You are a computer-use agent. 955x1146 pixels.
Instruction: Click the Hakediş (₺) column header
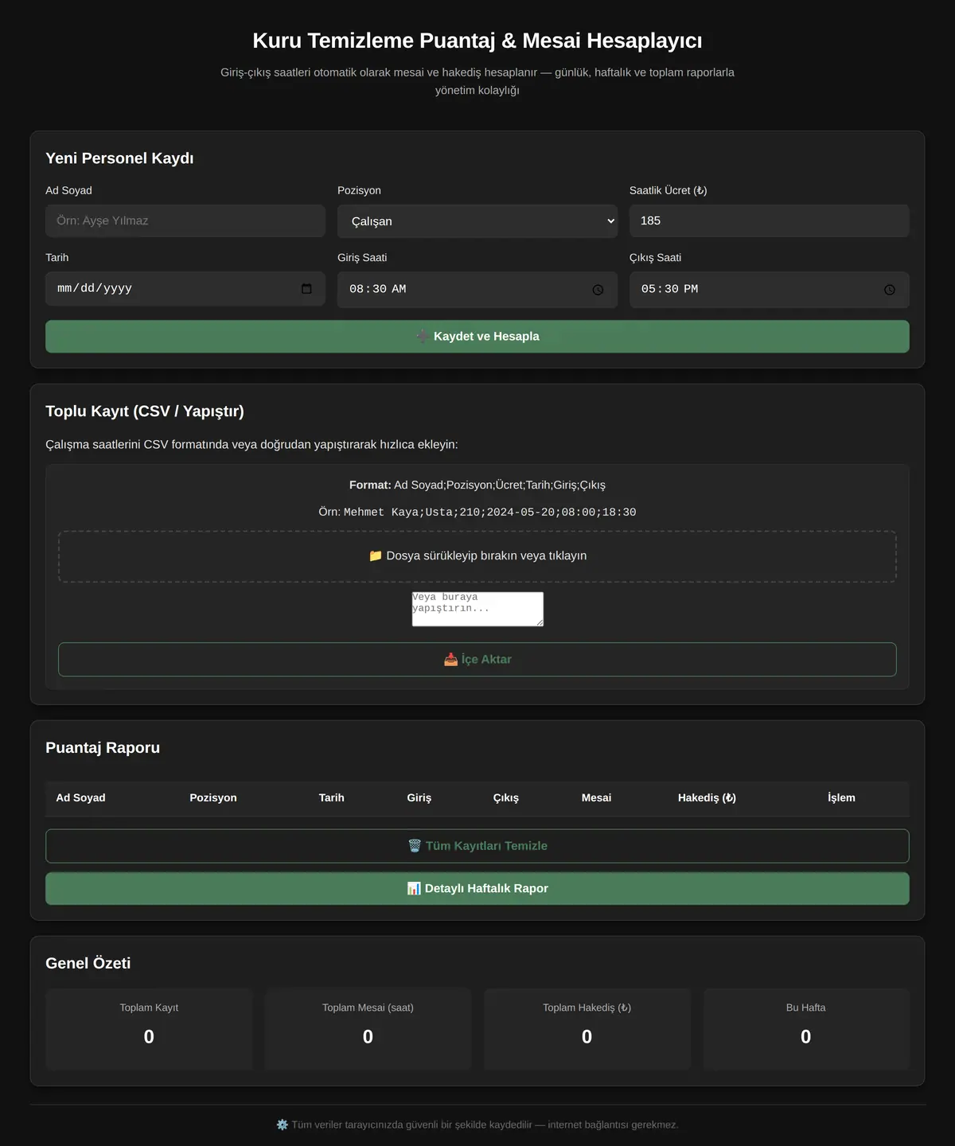pos(707,797)
